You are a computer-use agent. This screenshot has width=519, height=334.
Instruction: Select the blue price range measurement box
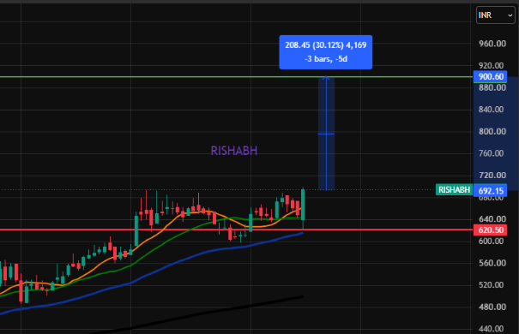point(326,134)
